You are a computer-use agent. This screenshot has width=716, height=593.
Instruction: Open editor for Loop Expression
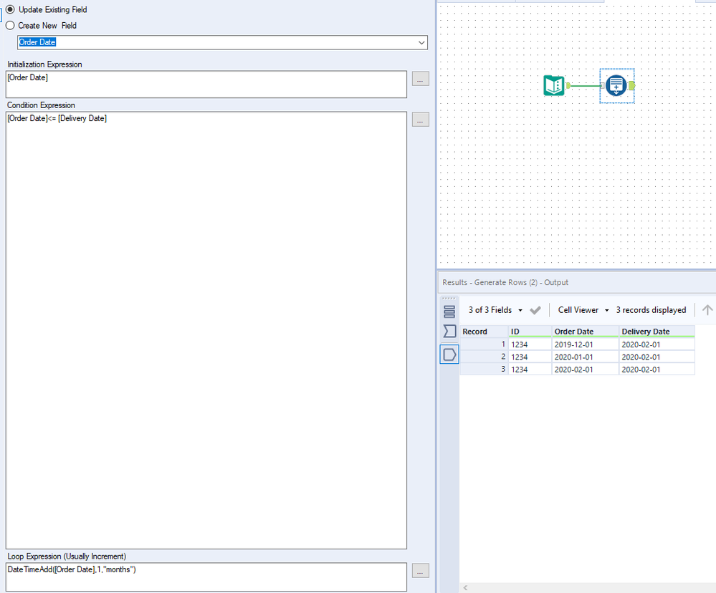click(420, 571)
